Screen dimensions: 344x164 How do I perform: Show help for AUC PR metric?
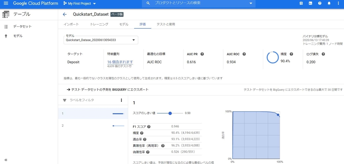click(202, 54)
